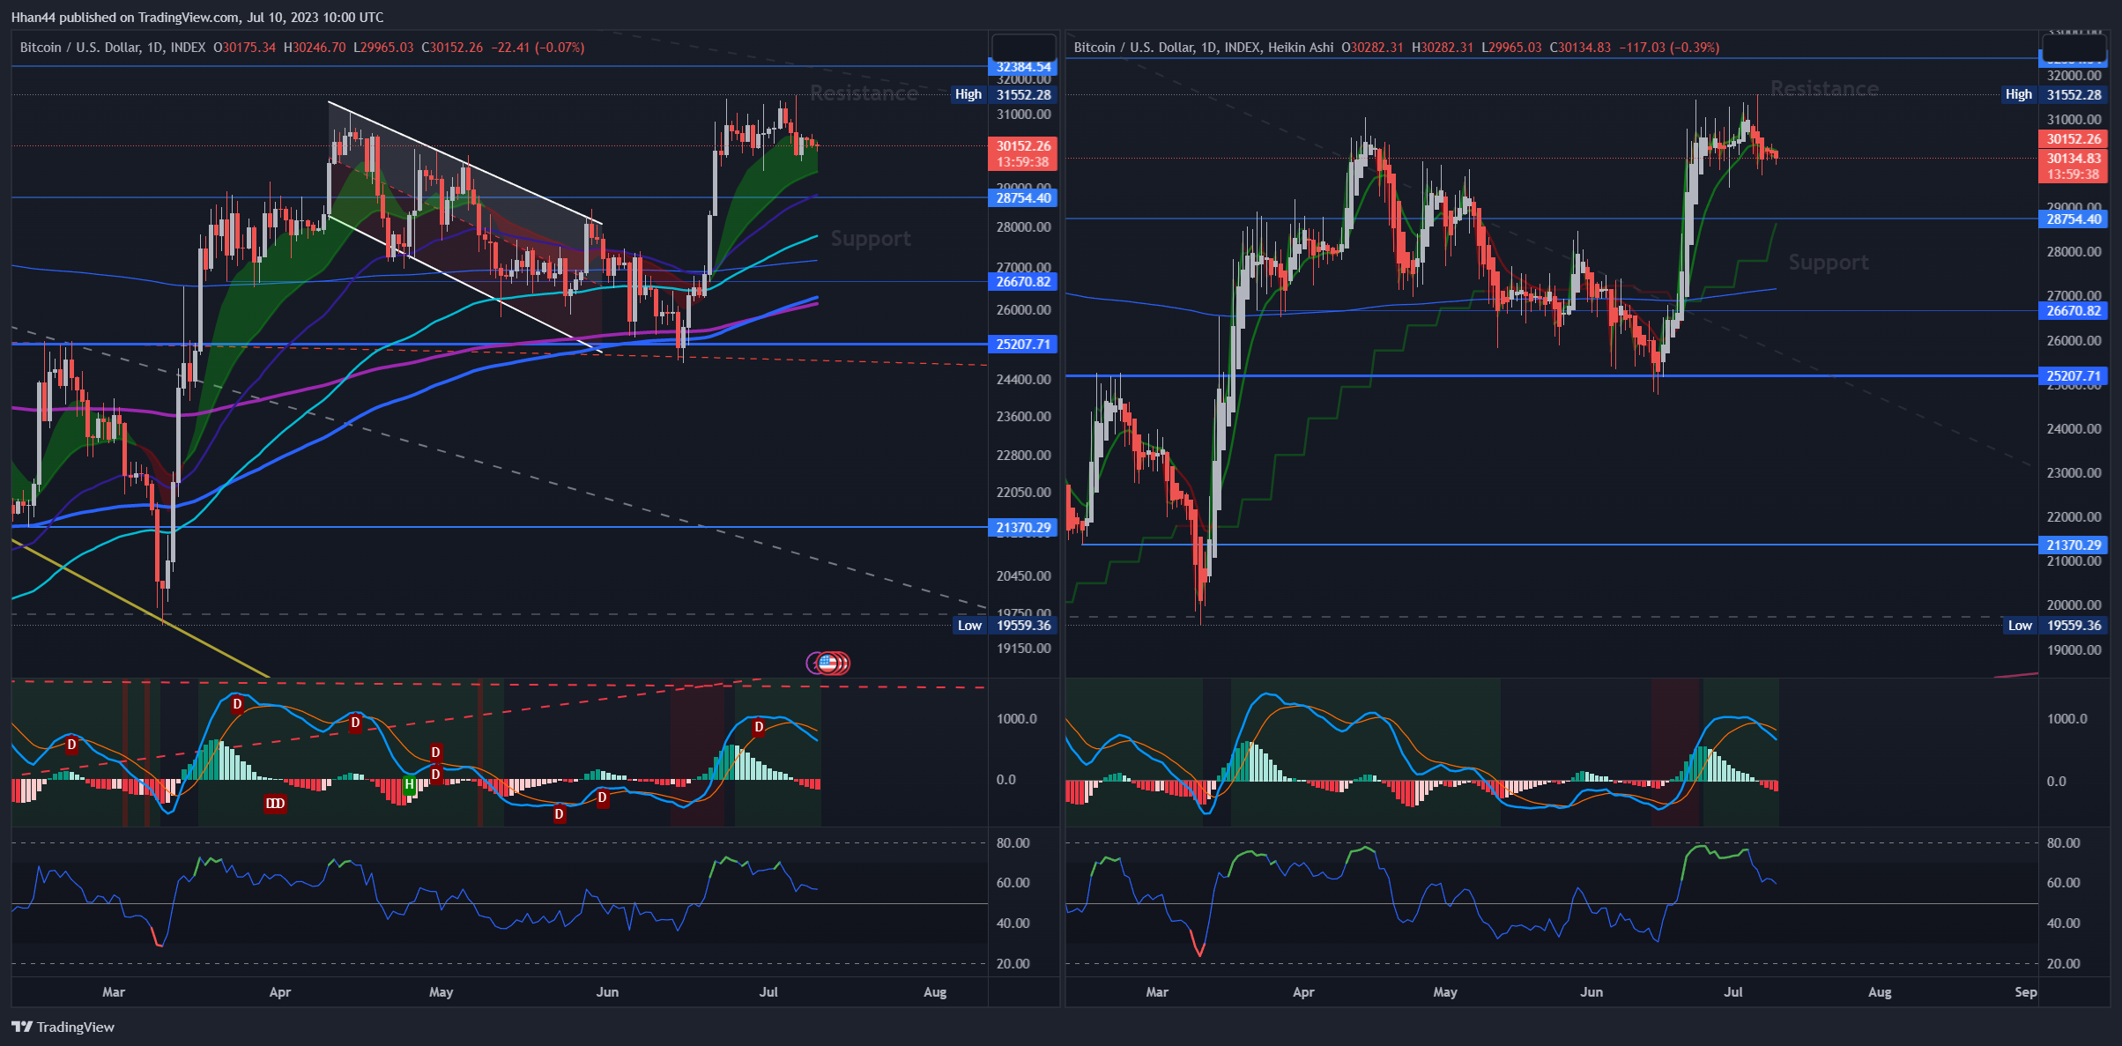
Task: Click the right chart 21370.29 level label
Action: (2074, 545)
